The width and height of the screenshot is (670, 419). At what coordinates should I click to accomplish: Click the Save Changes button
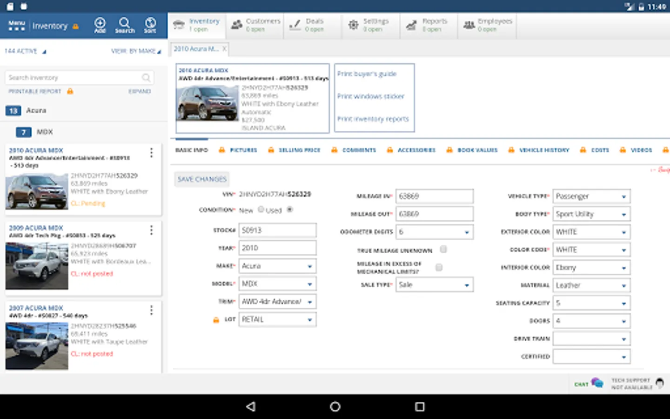click(202, 179)
